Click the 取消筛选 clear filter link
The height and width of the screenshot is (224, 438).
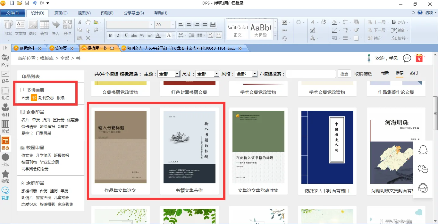coord(363,74)
